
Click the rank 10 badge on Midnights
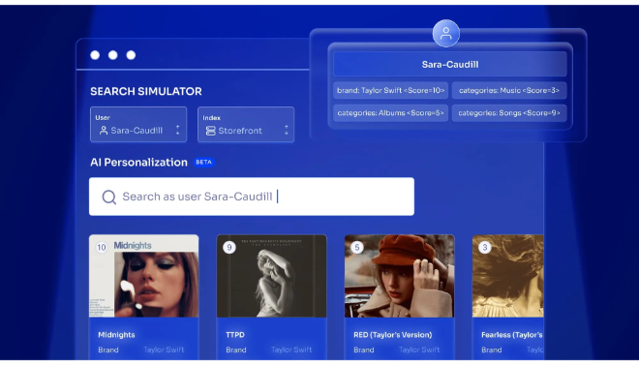[x=102, y=247]
